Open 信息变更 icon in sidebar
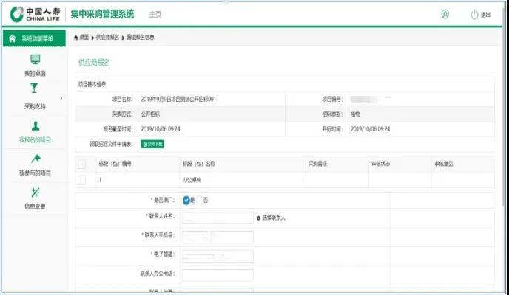Image resolution: width=509 pixels, height=295 pixels. pos(35,192)
